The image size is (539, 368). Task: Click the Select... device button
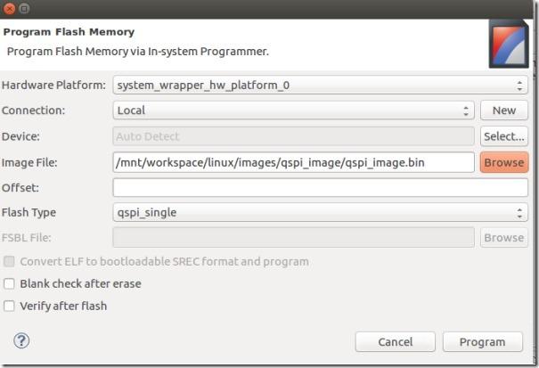point(504,136)
